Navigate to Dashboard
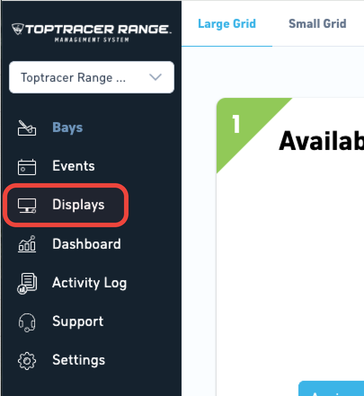Image resolution: width=364 pixels, height=396 pixels. coord(87,244)
